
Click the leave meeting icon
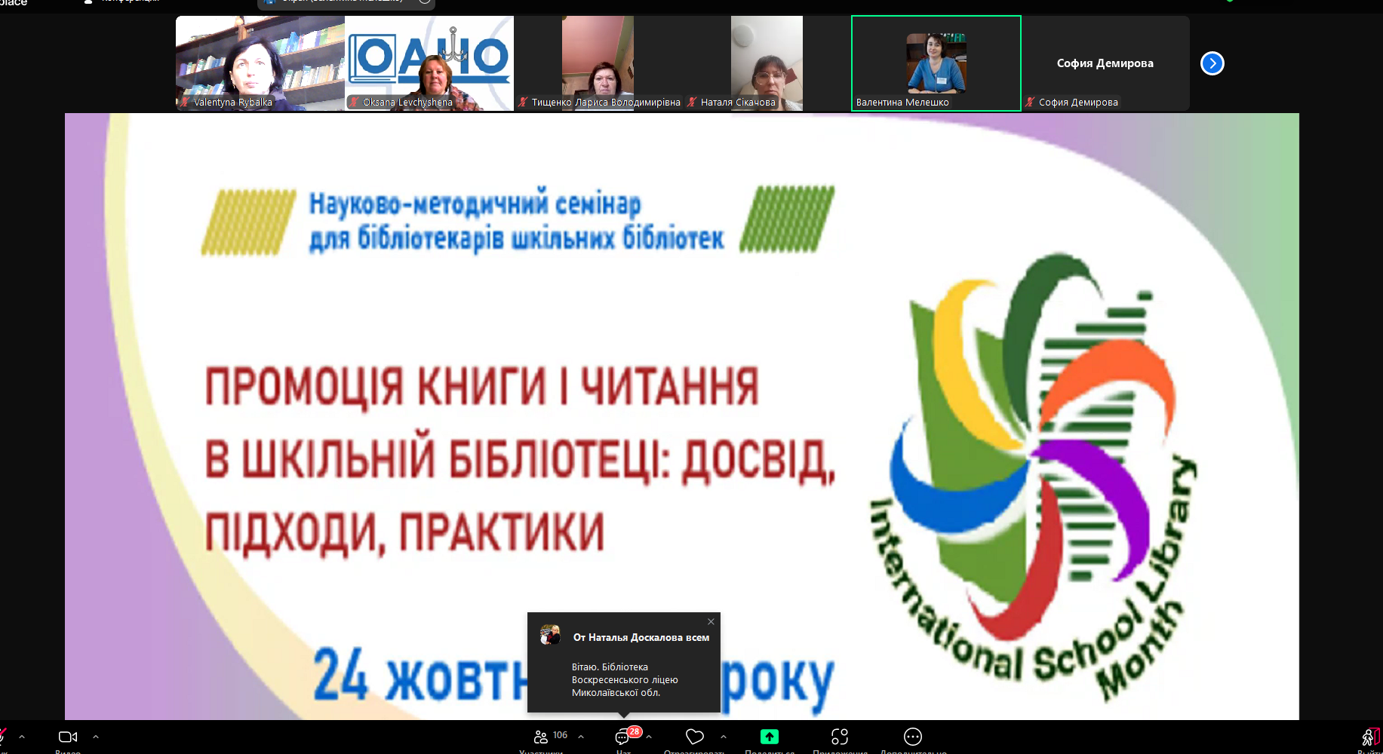(x=1370, y=737)
